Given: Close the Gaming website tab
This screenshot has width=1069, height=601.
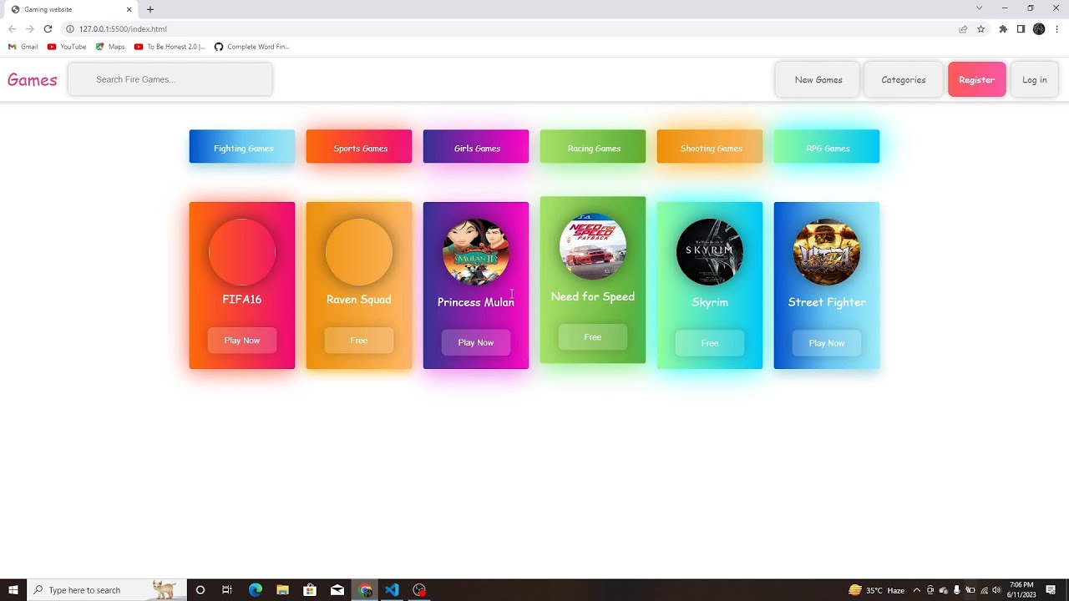Looking at the screenshot, I should (x=129, y=9).
